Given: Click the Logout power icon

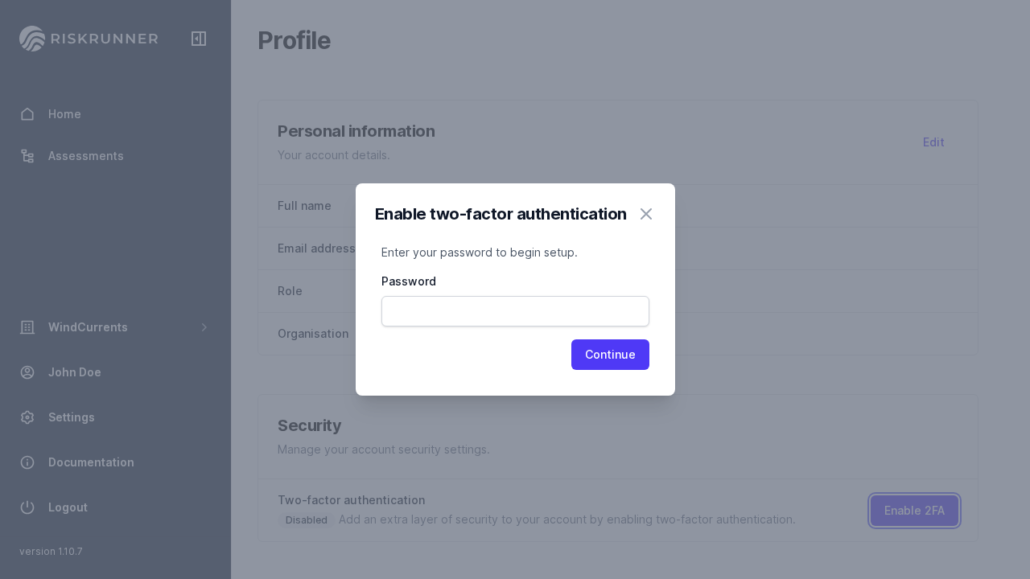Looking at the screenshot, I should click(27, 507).
